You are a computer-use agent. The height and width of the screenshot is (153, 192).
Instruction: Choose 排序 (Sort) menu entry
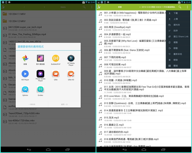(x=178, y=31)
